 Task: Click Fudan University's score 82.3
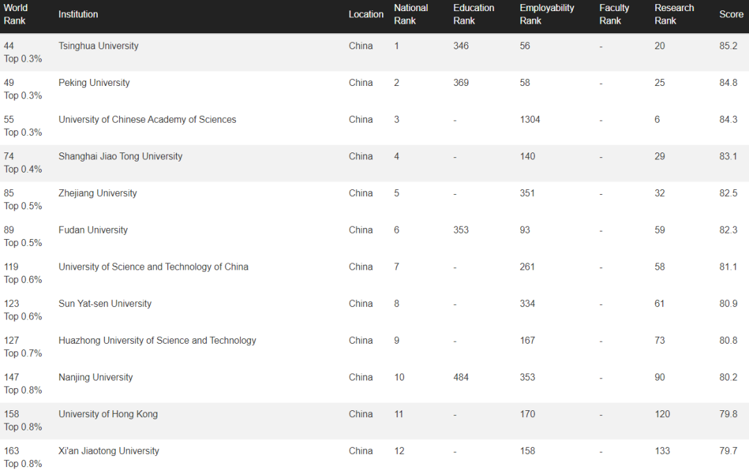(728, 229)
